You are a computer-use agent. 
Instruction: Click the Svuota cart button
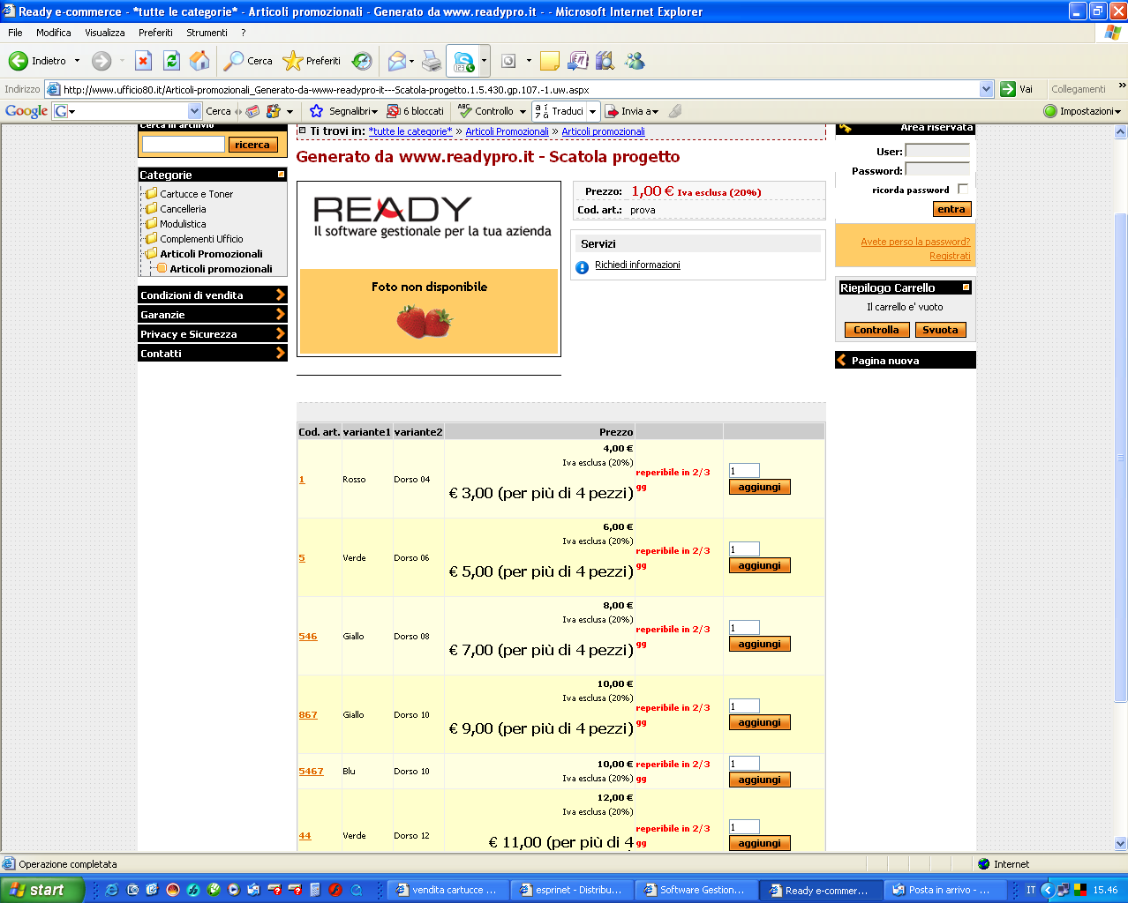(x=940, y=330)
